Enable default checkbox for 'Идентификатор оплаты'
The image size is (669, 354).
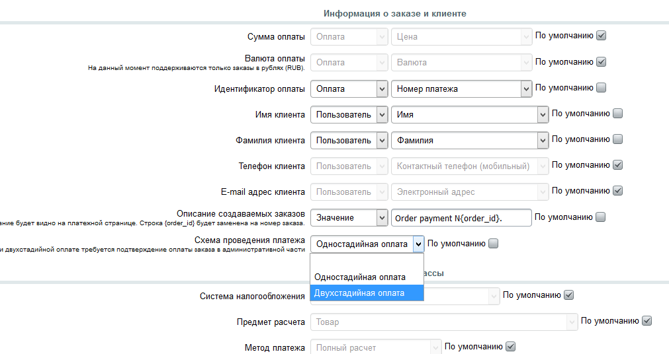coord(601,87)
